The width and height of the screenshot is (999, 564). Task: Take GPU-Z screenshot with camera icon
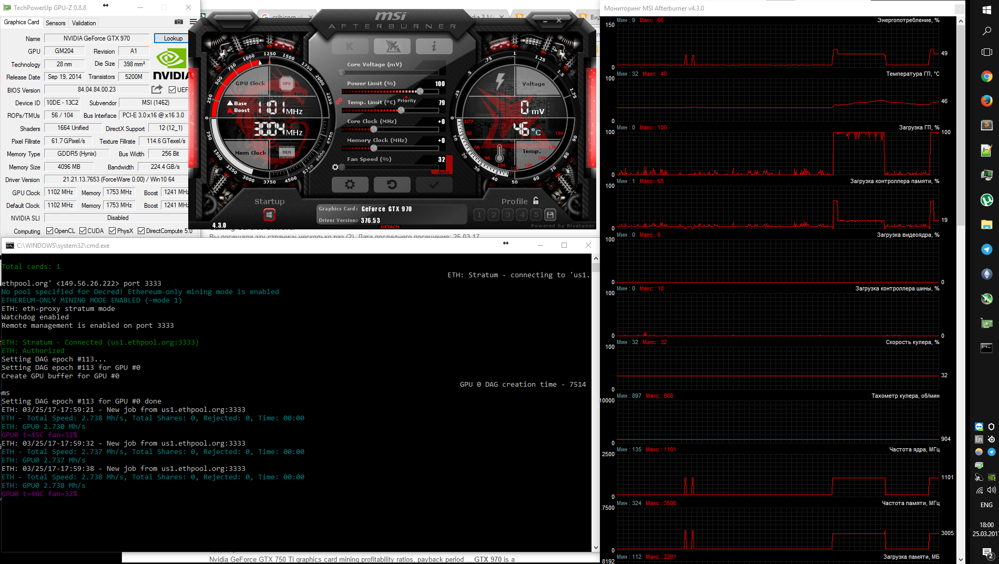(x=179, y=22)
